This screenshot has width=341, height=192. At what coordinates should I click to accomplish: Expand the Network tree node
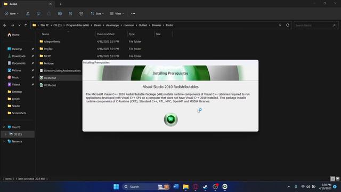click(x=4, y=141)
